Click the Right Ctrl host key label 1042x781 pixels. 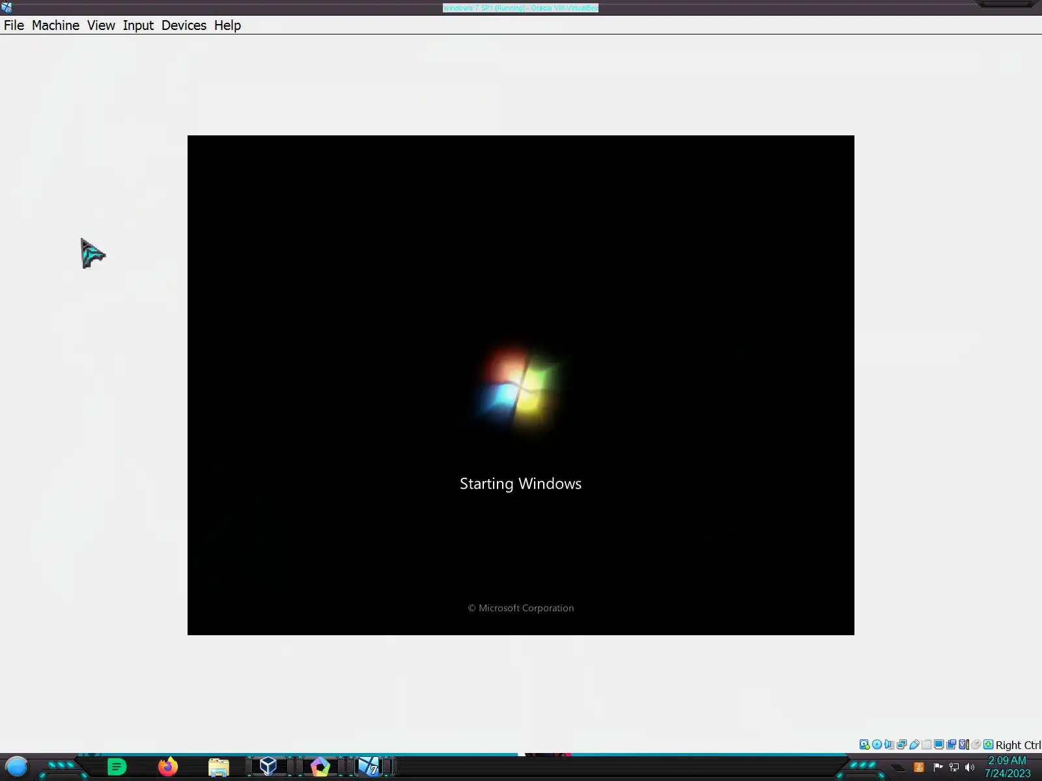tap(1018, 745)
